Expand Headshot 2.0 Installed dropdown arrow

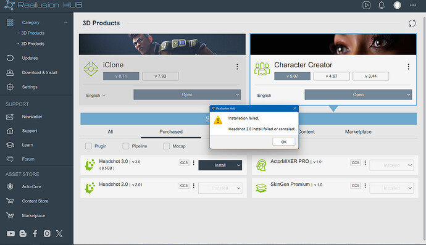coord(238,188)
